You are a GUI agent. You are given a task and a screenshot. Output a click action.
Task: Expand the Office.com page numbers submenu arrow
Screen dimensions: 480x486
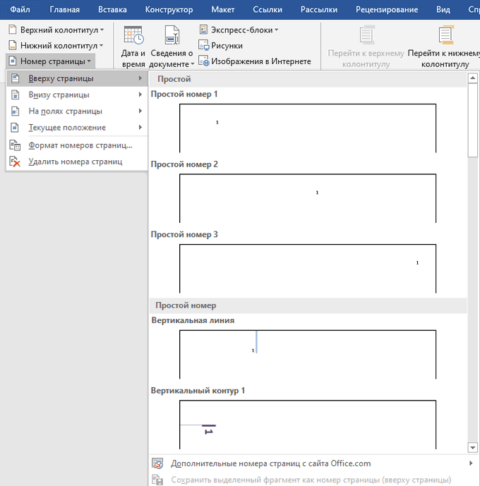[x=471, y=463]
